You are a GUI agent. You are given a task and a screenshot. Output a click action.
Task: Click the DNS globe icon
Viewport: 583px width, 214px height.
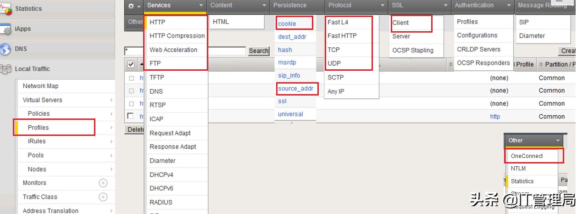[6, 49]
